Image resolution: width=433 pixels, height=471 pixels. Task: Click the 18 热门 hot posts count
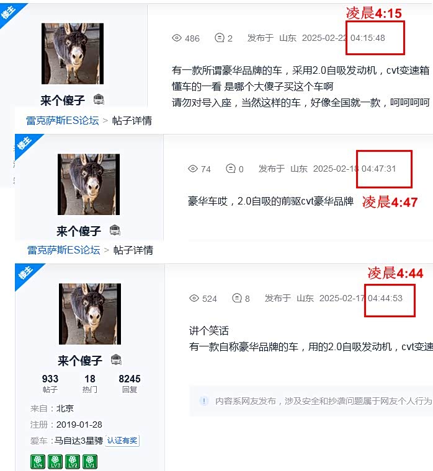pyautogui.click(x=89, y=383)
